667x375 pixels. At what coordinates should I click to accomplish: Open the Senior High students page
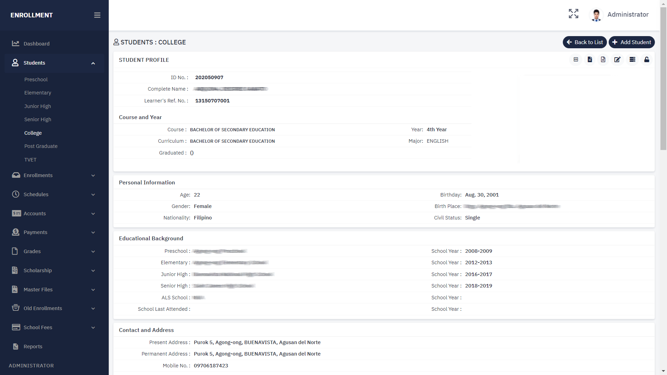(38, 119)
